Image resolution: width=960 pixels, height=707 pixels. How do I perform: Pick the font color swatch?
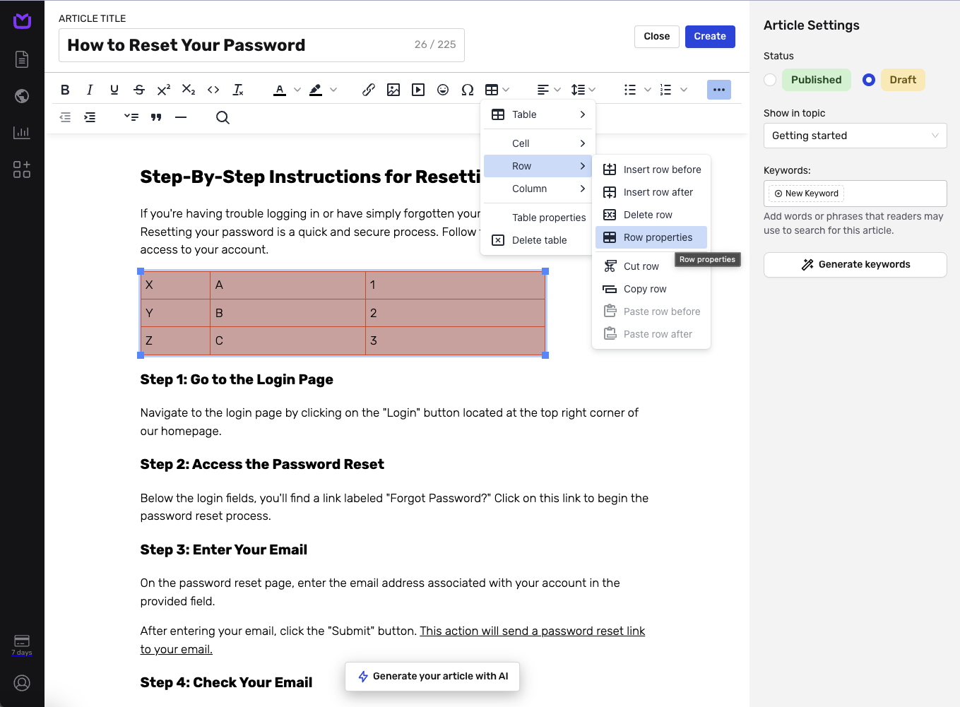[280, 90]
